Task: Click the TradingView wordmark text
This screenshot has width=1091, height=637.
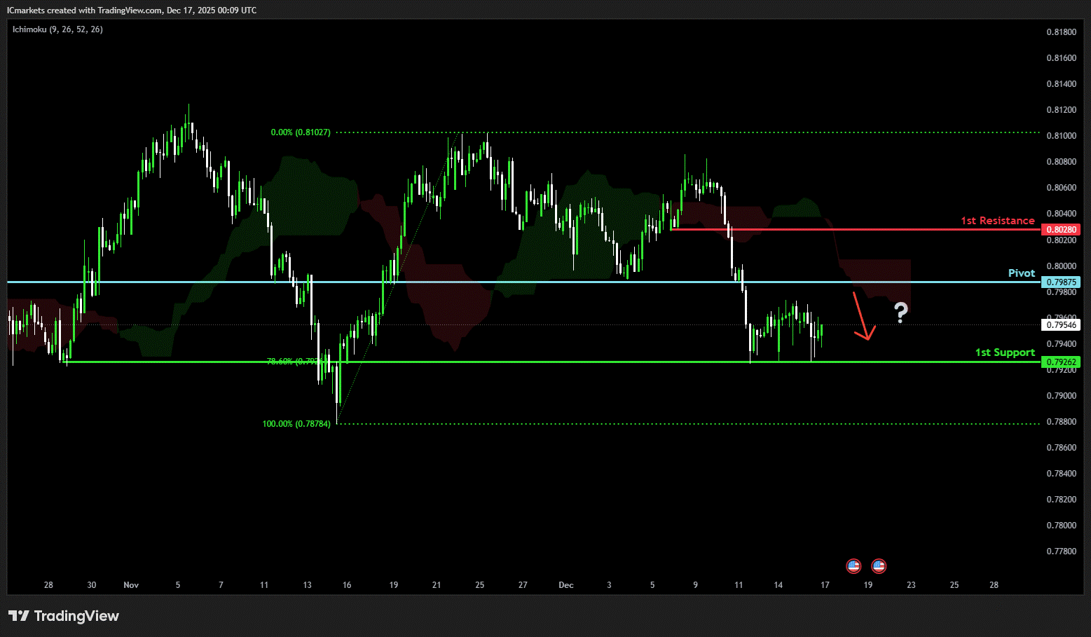Action: click(x=76, y=616)
